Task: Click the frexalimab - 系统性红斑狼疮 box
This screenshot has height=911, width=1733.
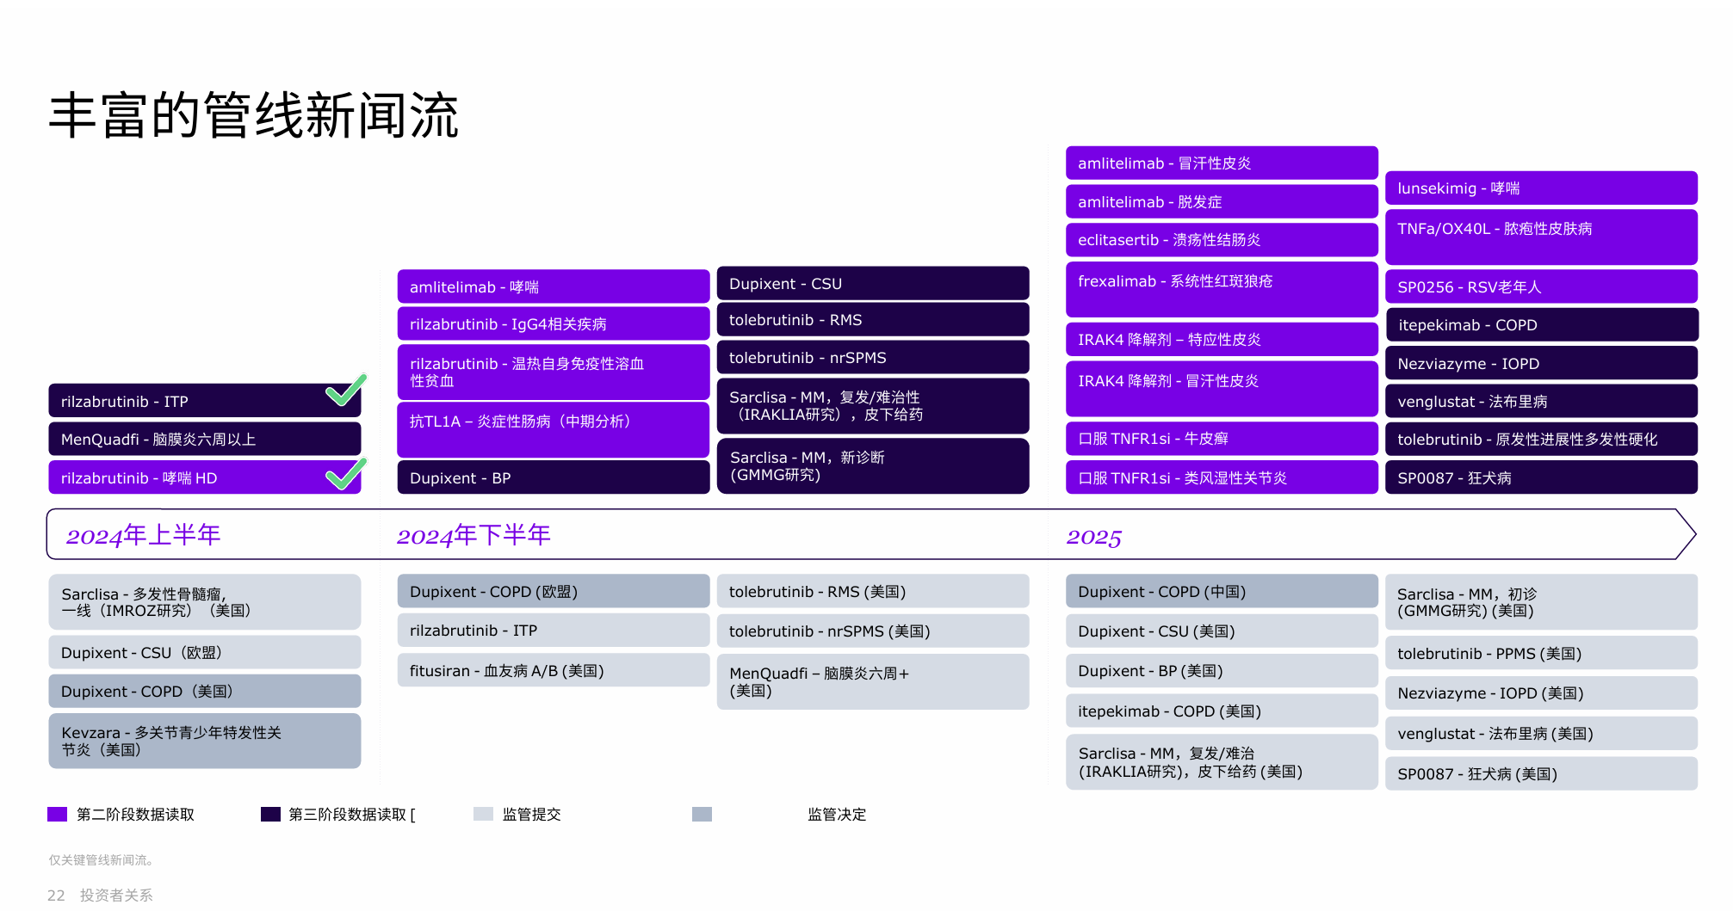Action: click(x=1222, y=289)
